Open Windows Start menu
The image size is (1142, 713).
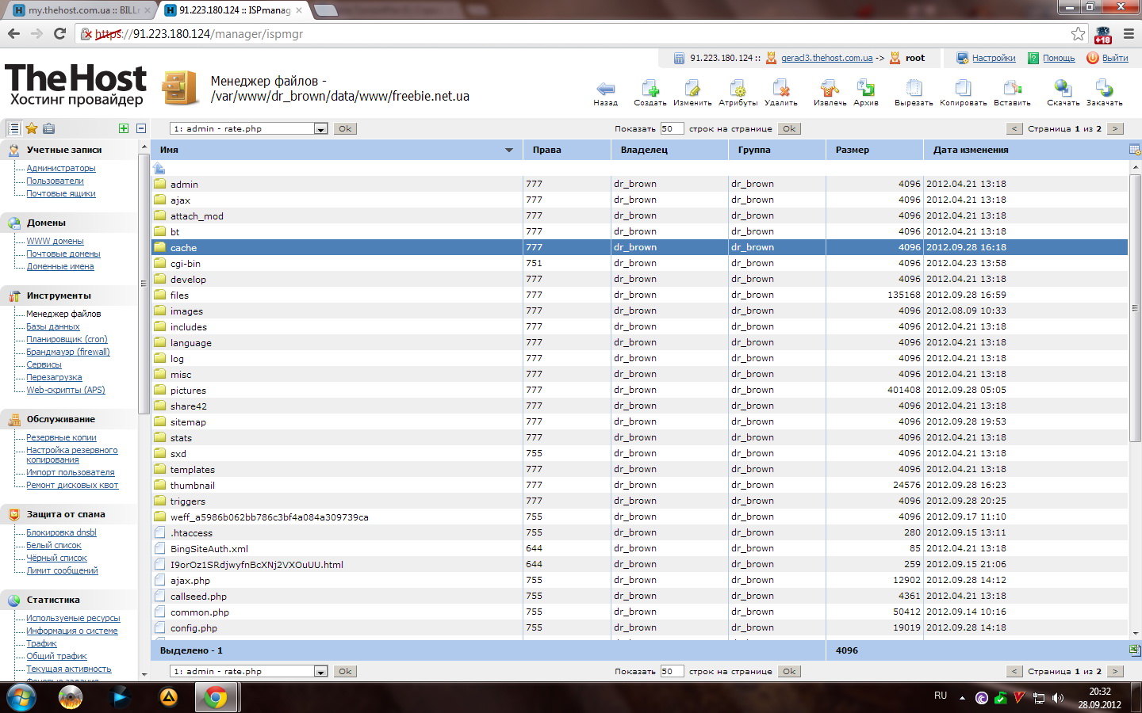[21, 697]
